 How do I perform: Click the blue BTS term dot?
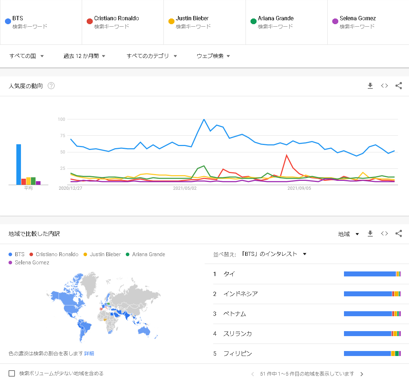(8, 21)
